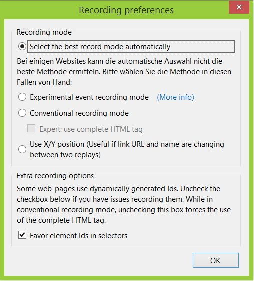Select the Use X/Y position radio button
This screenshot has width=254, height=281.
pyautogui.click(x=22, y=149)
